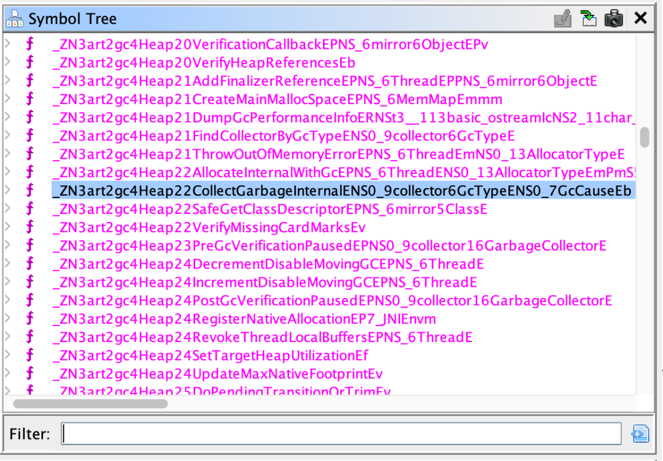The height and width of the screenshot is (461, 663).
Task: Click function icon of Heap22VerifyMissingCardMarksEv row
Action: (x=29, y=227)
